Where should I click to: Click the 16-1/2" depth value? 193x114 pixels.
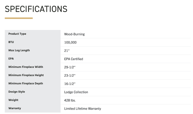[x=70, y=84]
